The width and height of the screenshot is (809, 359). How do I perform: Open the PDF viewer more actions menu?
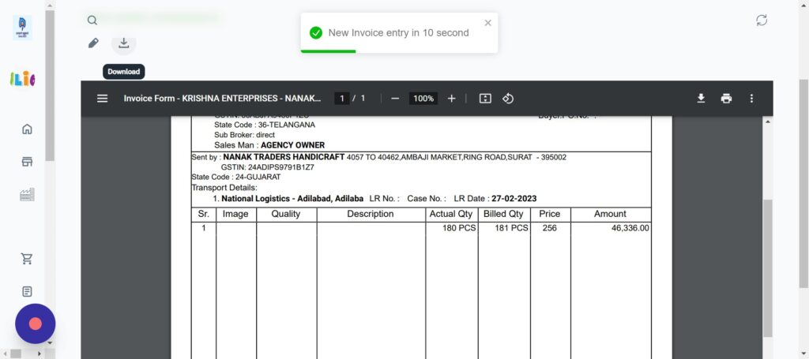751,99
